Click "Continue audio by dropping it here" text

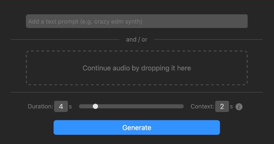(137, 68)
